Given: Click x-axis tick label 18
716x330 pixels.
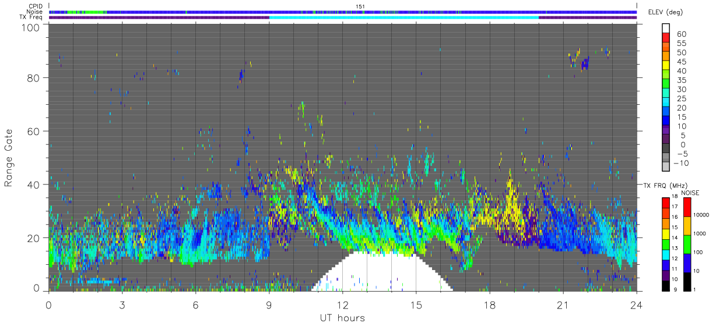Looking at the screenshot, I should (489, 305).
